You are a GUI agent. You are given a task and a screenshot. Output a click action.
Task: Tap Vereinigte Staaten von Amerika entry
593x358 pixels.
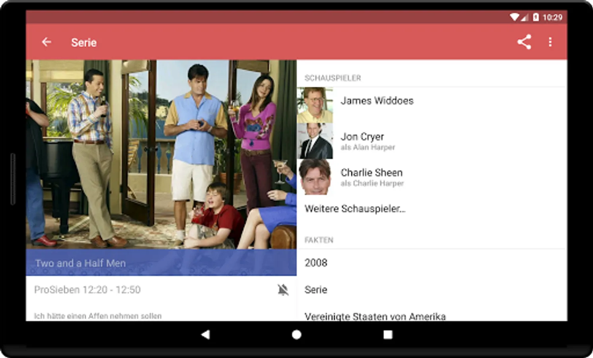pyautogui.click(x=375, y=316)
